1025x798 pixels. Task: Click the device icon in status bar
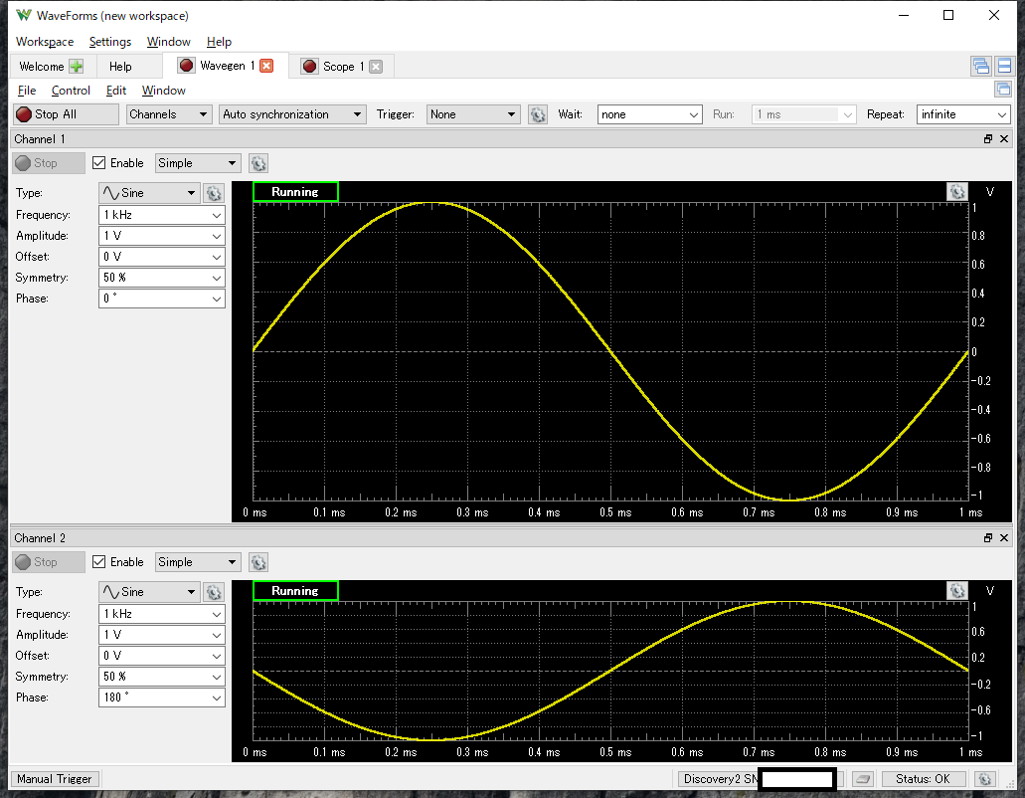coord(863,779)
